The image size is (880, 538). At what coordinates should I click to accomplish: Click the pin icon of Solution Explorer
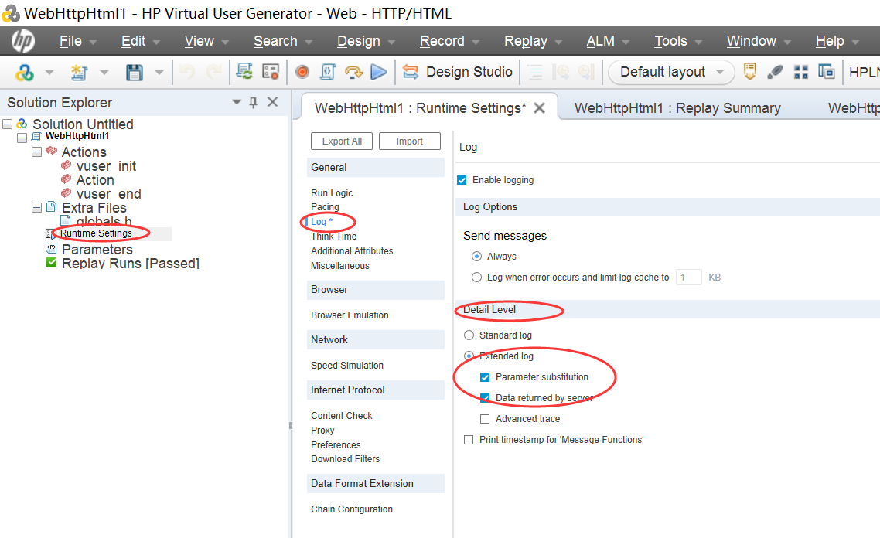coord(253,102)
